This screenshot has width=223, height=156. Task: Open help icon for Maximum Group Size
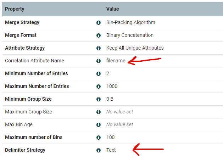[x=99, y=112]
